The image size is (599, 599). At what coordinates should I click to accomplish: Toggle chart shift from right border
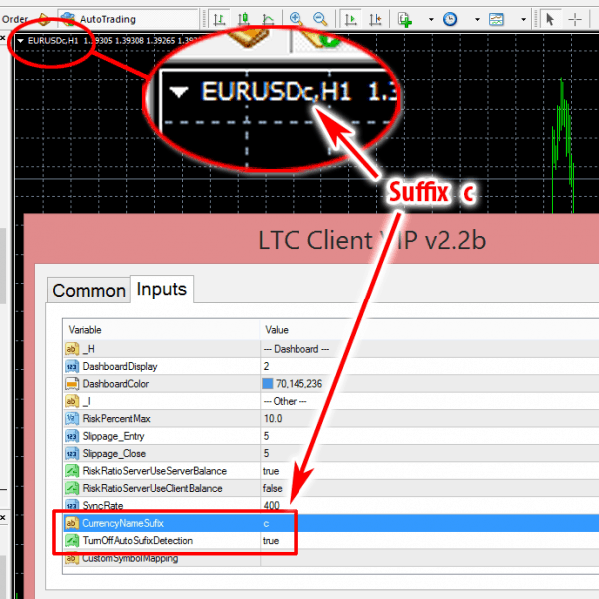pyautogui.click(x=375, y=19)
